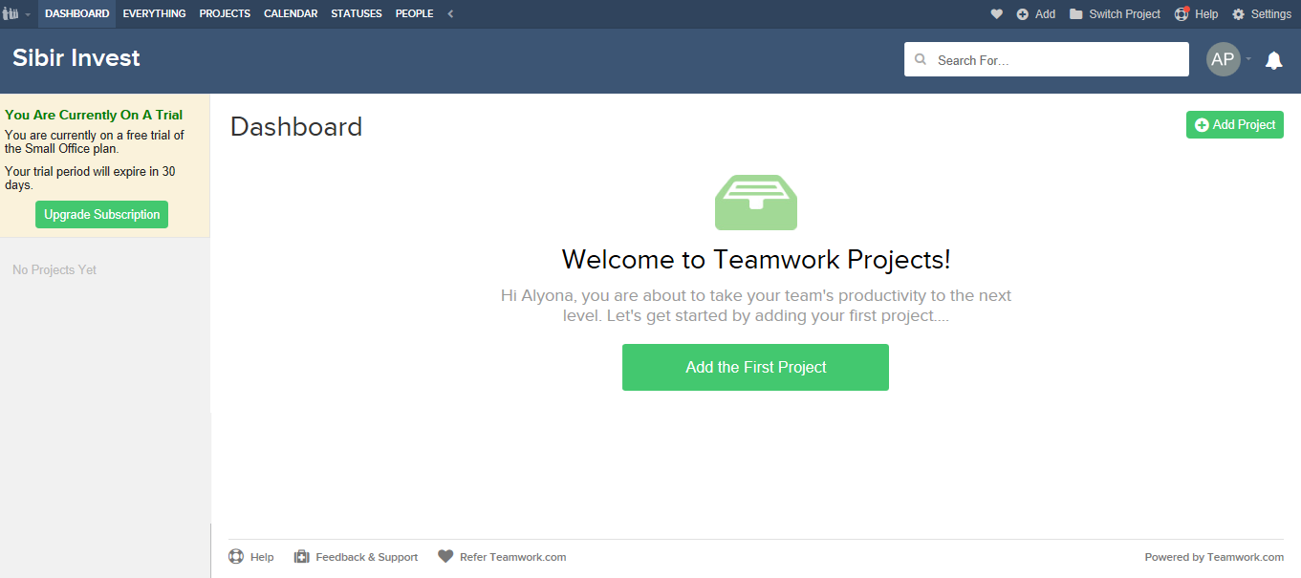
Task: Focus the Search For input field
Action: 1047,59
